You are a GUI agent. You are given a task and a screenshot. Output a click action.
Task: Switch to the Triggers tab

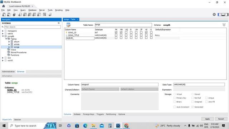point(100,114)
